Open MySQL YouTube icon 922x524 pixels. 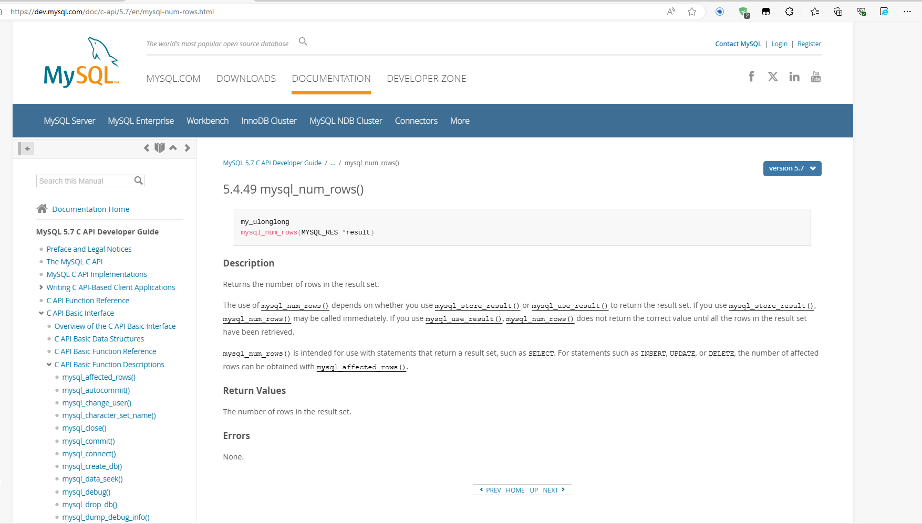[816, 77]
